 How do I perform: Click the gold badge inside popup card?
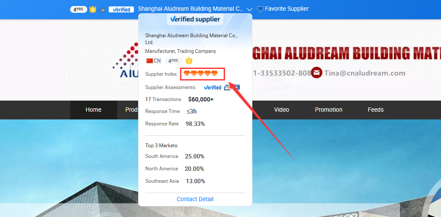click(189, 60)
